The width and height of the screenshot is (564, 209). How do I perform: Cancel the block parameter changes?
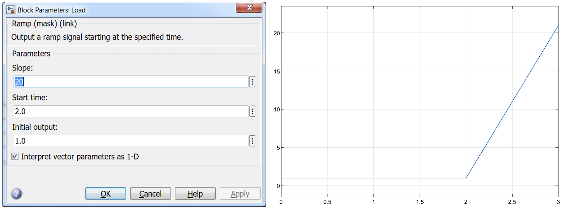[150, 194]
